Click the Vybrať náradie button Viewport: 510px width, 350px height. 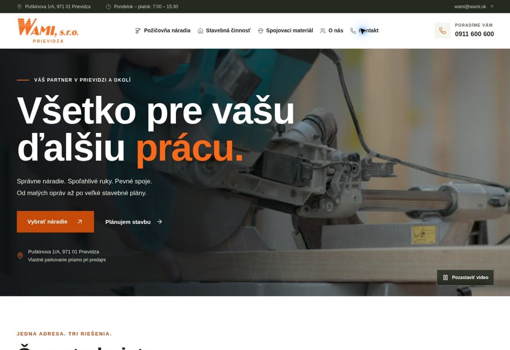(x=55, y=222)
